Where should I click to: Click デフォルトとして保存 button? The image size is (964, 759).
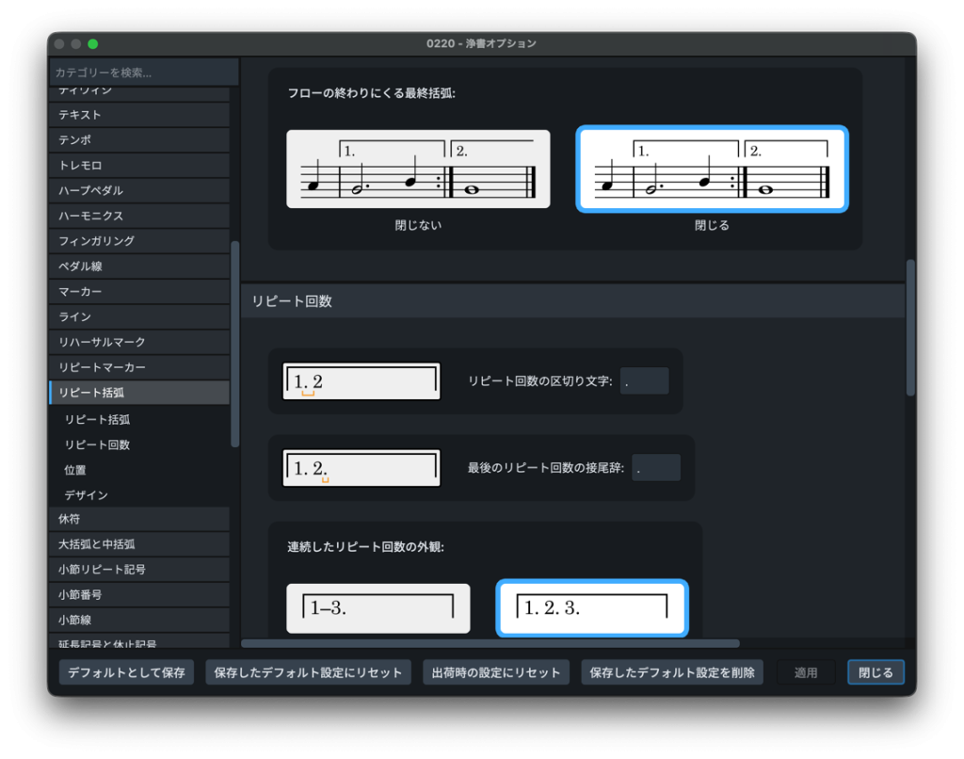pos(126,672)
